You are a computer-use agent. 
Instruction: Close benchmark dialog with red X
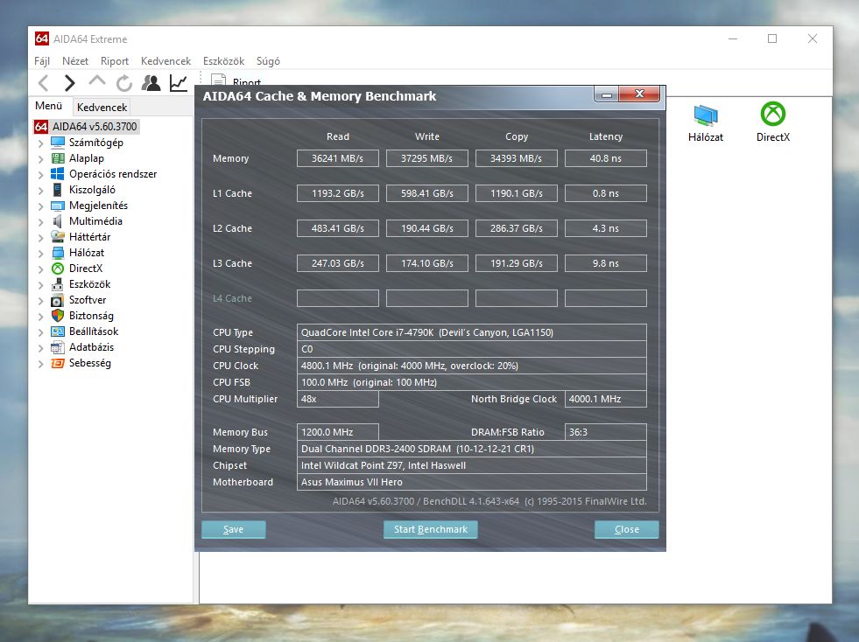point(639,94)
